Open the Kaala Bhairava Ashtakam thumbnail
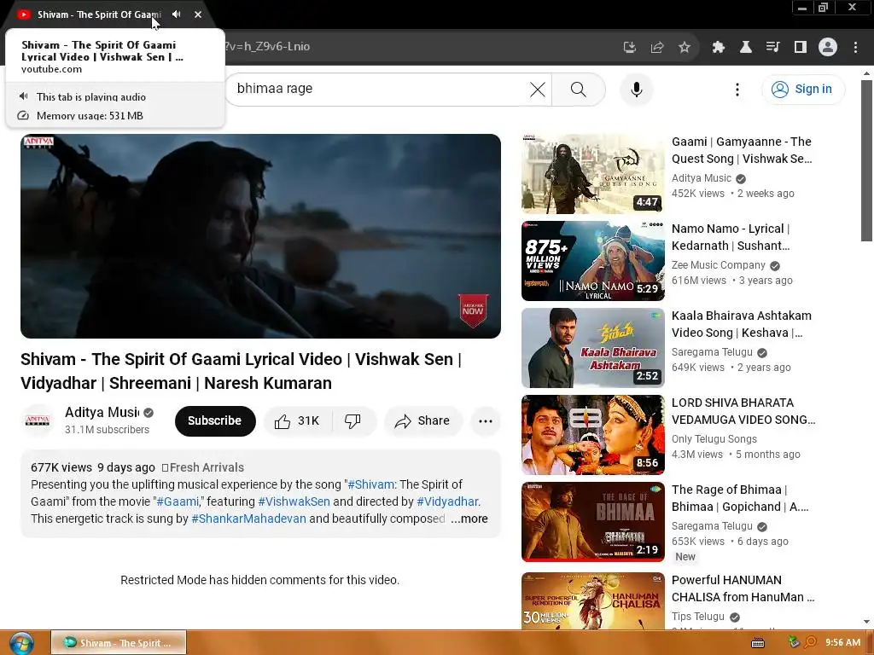The width and height of the screenshot is (874, 655). [593, 348]
